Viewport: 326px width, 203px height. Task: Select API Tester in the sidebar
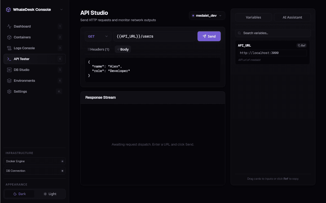(34, 59)
